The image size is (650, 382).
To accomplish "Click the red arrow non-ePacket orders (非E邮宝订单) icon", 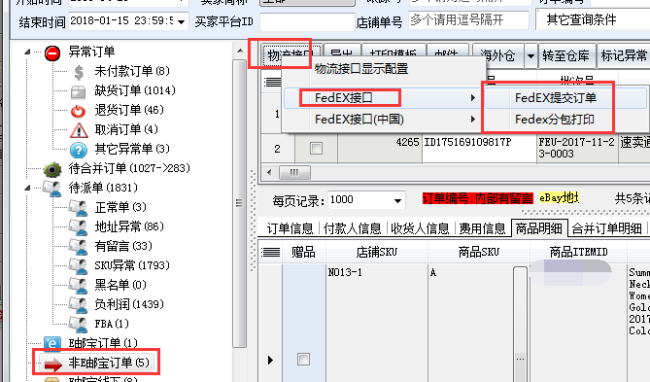I will (x=52, y=364).
